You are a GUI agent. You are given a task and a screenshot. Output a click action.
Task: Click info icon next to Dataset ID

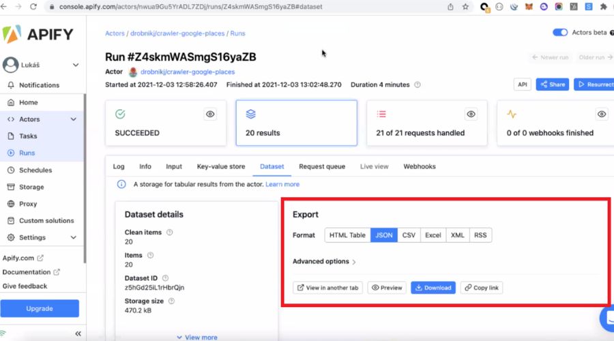pos(165,278)
